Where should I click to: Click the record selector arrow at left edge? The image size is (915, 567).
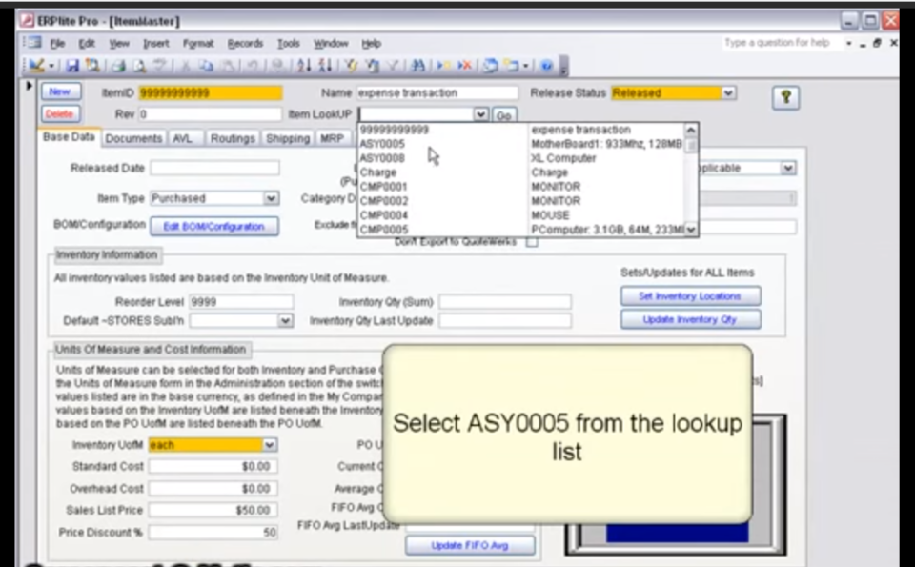tap(29, 86)
